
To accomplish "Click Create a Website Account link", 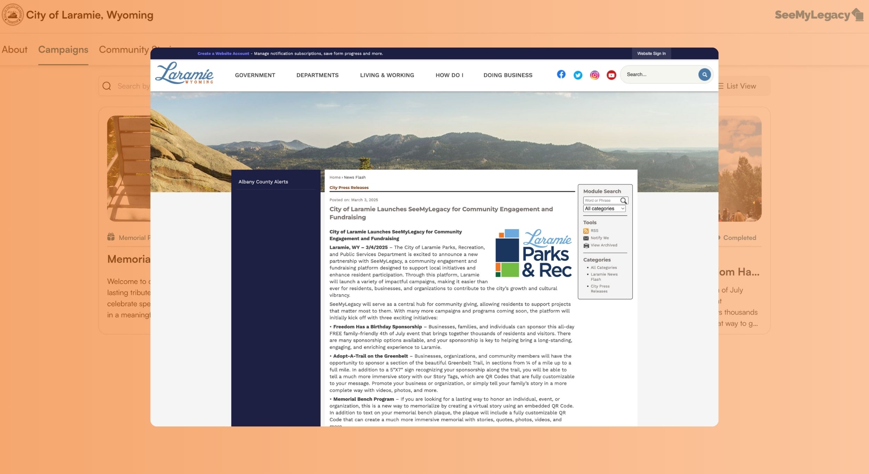I will [223, 53].
